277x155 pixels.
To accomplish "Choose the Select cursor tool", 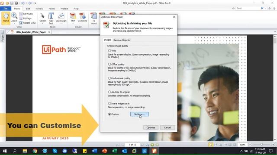I will pos(42,18).
